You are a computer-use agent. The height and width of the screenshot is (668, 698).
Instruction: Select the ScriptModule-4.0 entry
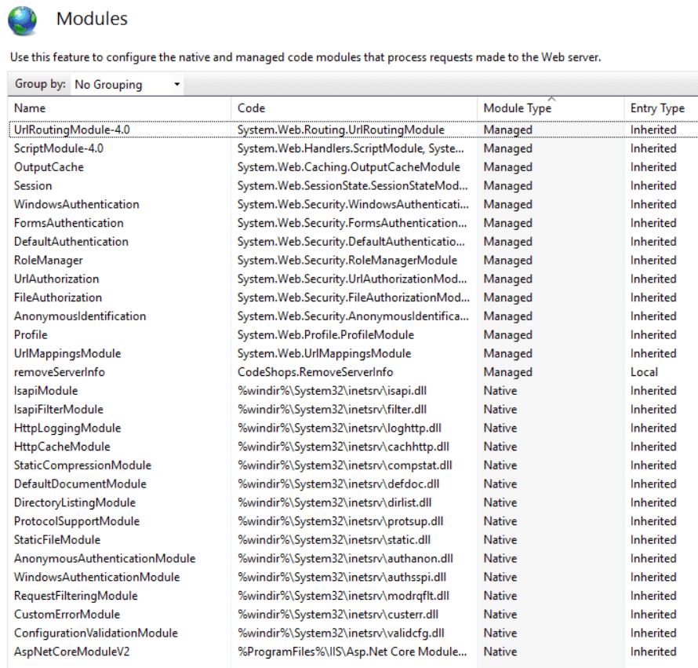(59, 148)
